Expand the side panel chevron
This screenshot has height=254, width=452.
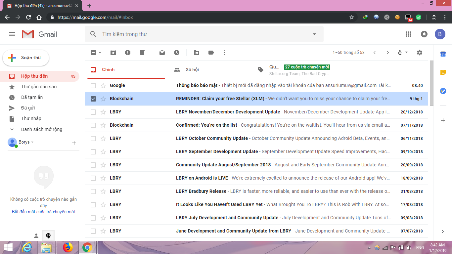tap(443, 232)
